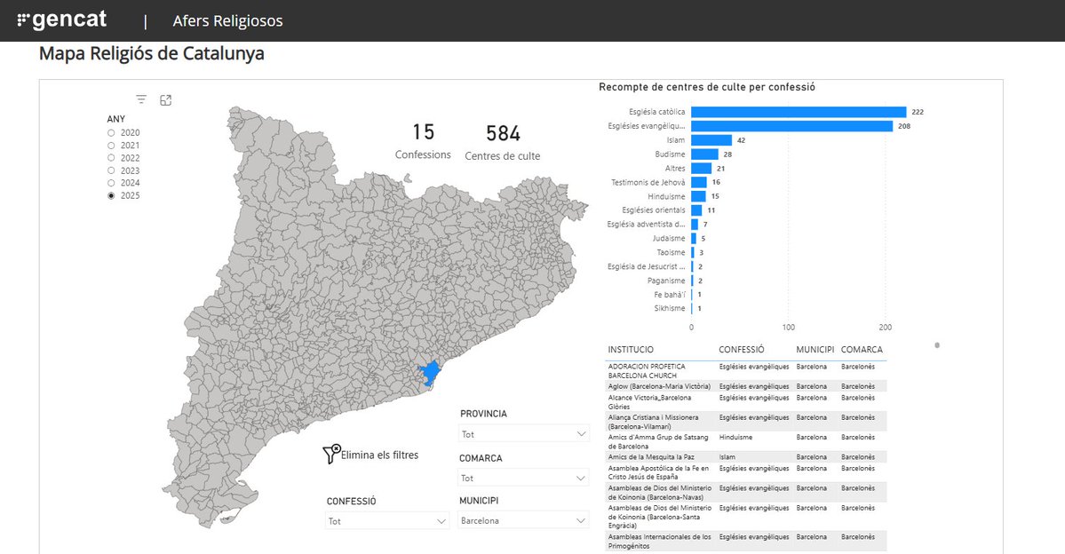Click Fe bahà'í label in chart

[670, 295]
